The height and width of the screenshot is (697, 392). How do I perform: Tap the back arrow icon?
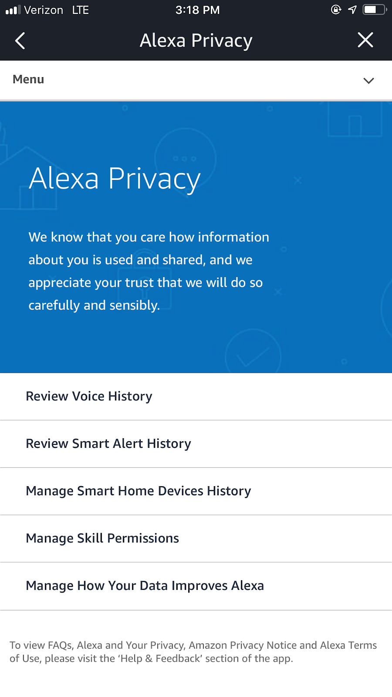click(x=20, y=41)
